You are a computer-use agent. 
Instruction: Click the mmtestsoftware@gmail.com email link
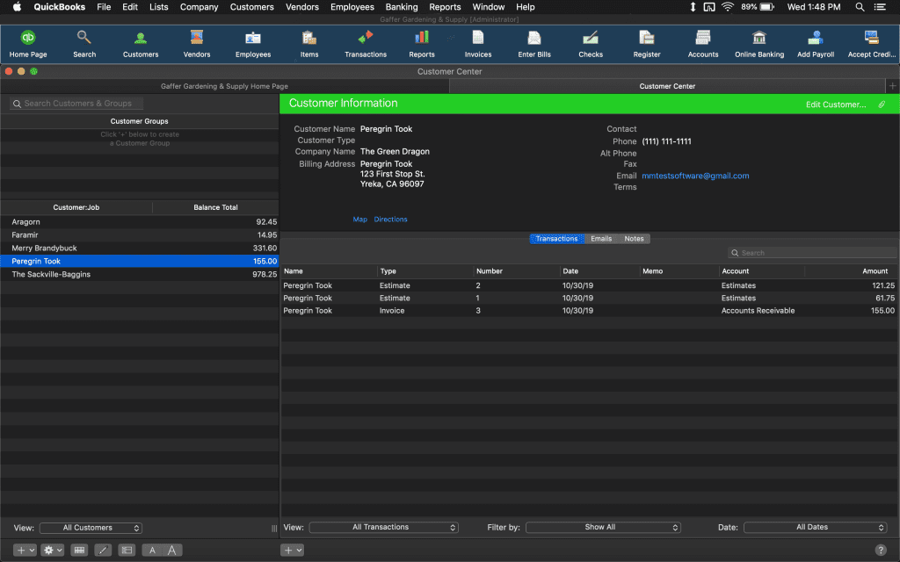695,176
